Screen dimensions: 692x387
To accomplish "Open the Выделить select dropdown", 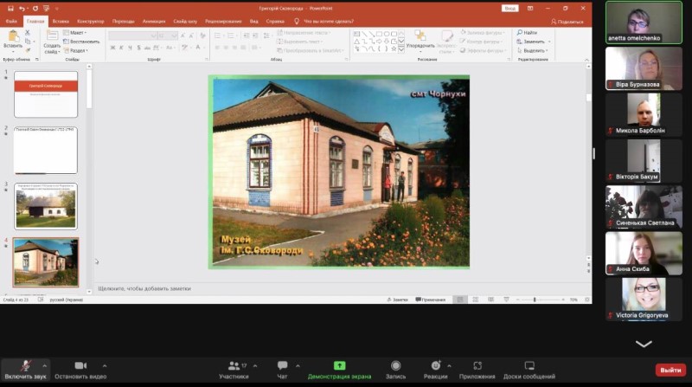I will 533,50.
